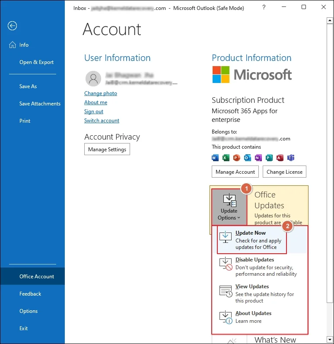
Task: Click the Publisher app icon
Action: 269,158
